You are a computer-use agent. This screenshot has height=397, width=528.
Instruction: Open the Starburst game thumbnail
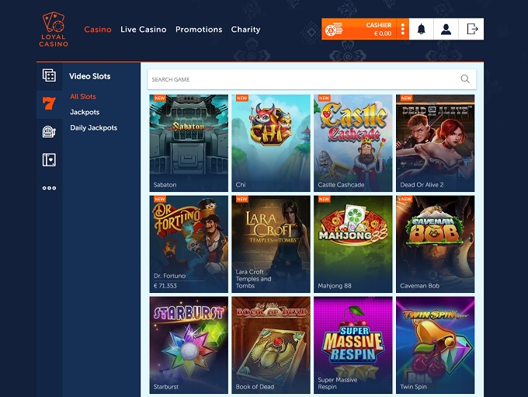pyautogui.click(x=189, y=343)
